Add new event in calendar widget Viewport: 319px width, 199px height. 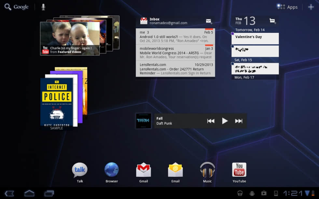[x=272, y=21]
